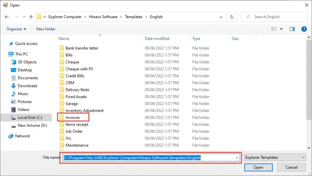
Task: Expand the address bar history dropdown
Action: pyautogui.click(x=221, y=17)
